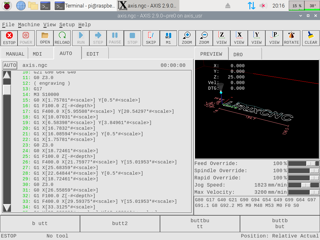Click the CPU usage 15 % monitor
This screenshot has width=320, height=240.
click(297, 6)
